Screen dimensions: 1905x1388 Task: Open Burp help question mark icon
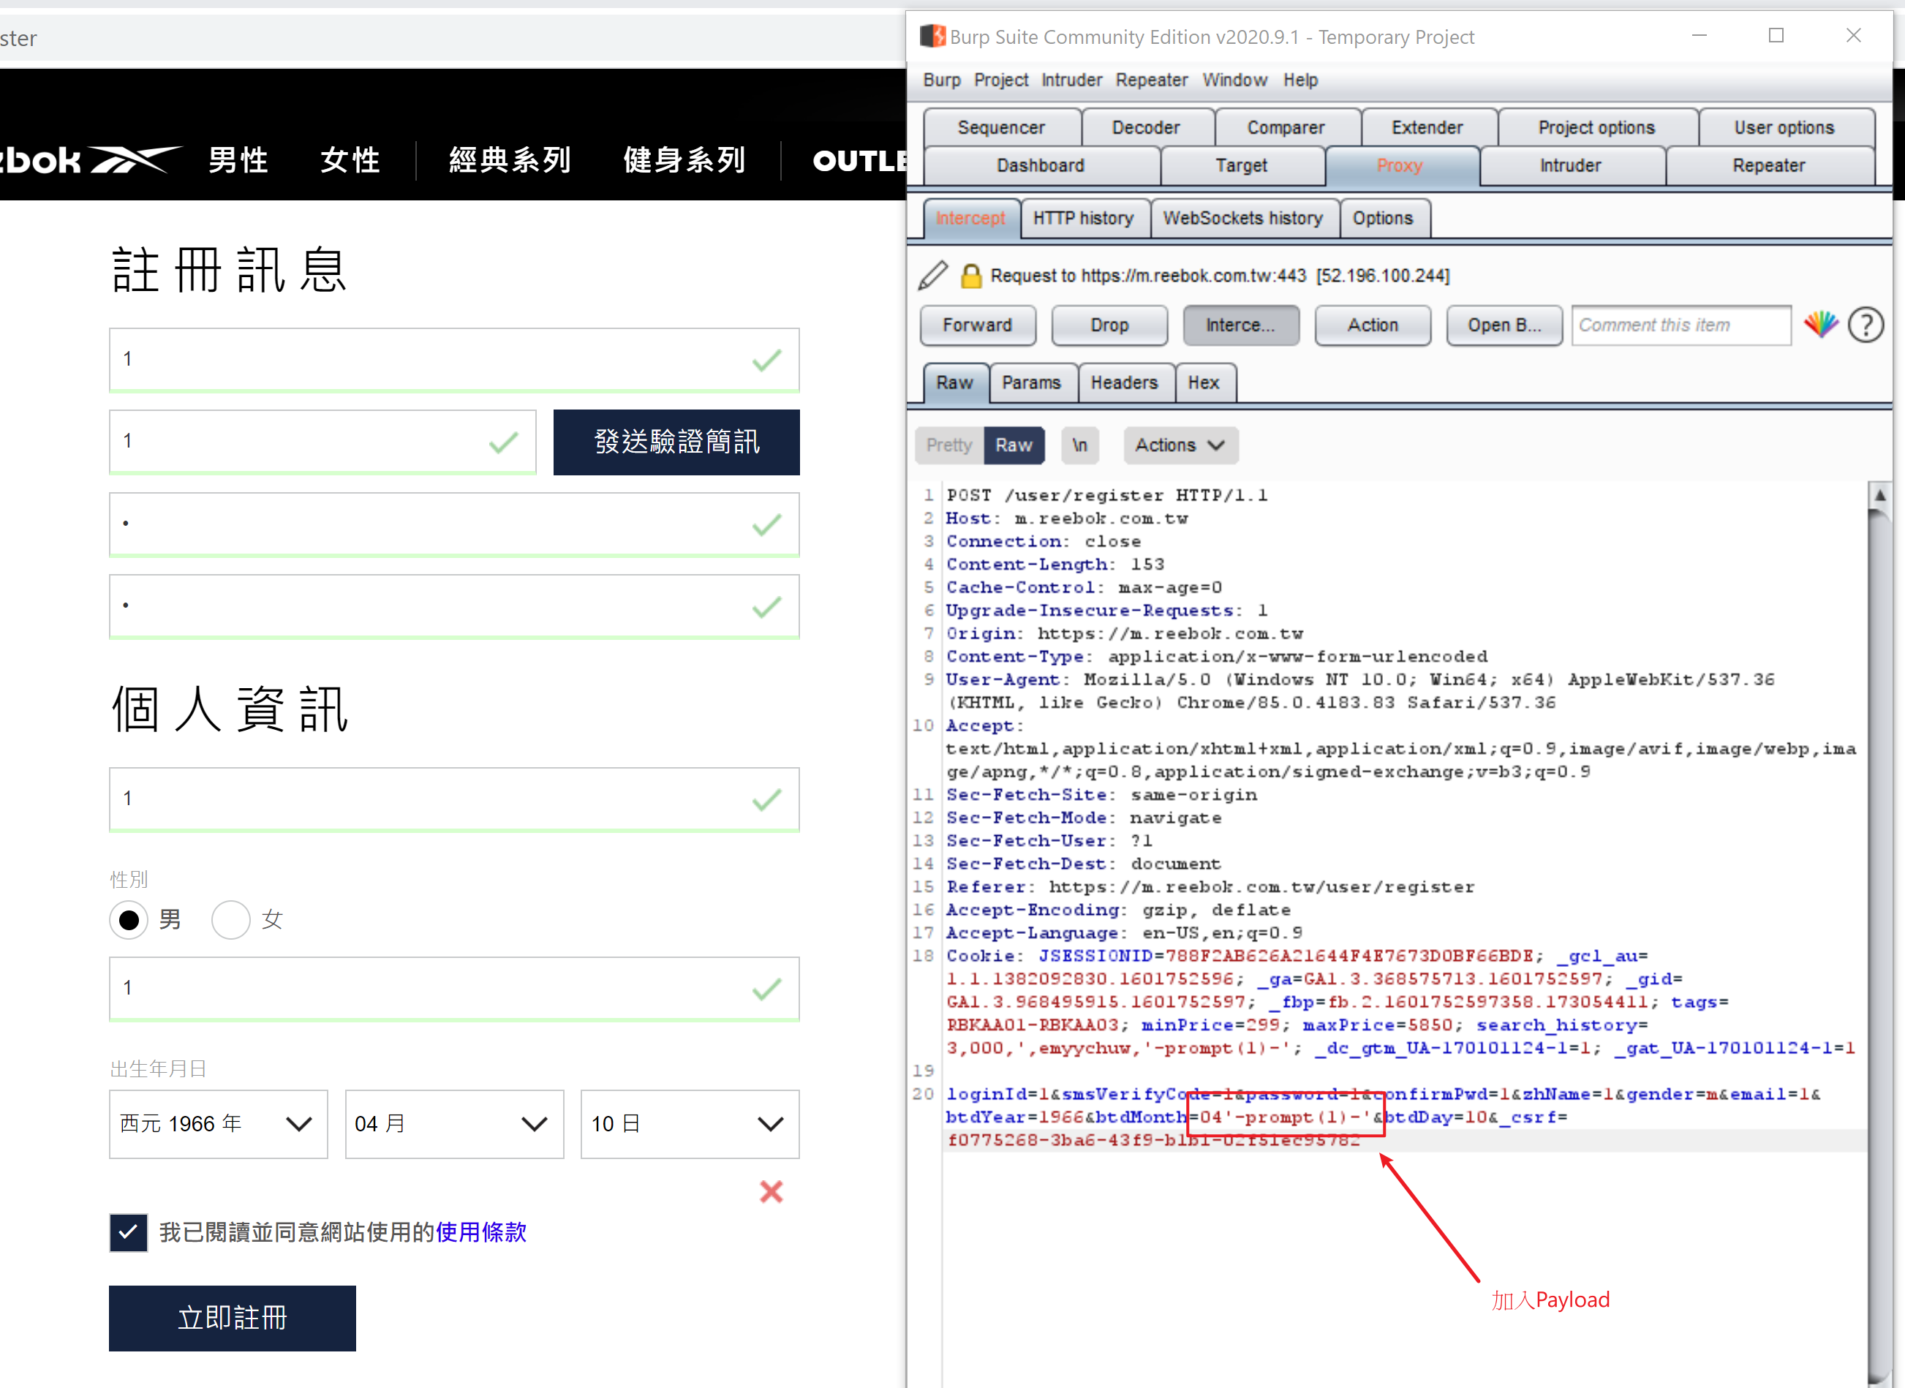click(1866, 324)
